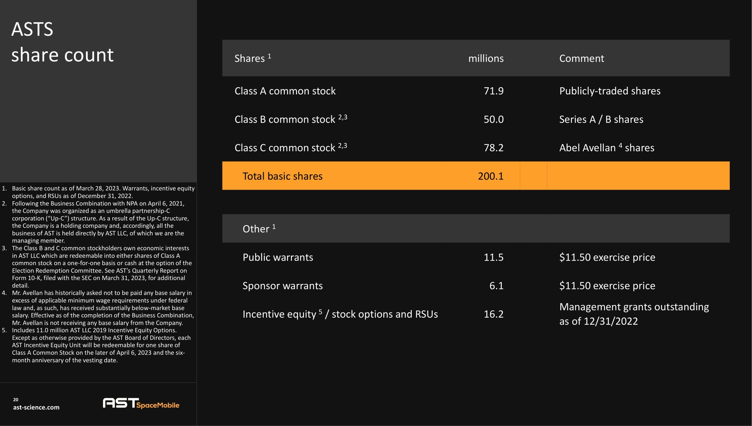This screenshot has width=752, height=426.
Task: Select the Class C common stock label
Action: pyautogui.click(x=291, y=147)
